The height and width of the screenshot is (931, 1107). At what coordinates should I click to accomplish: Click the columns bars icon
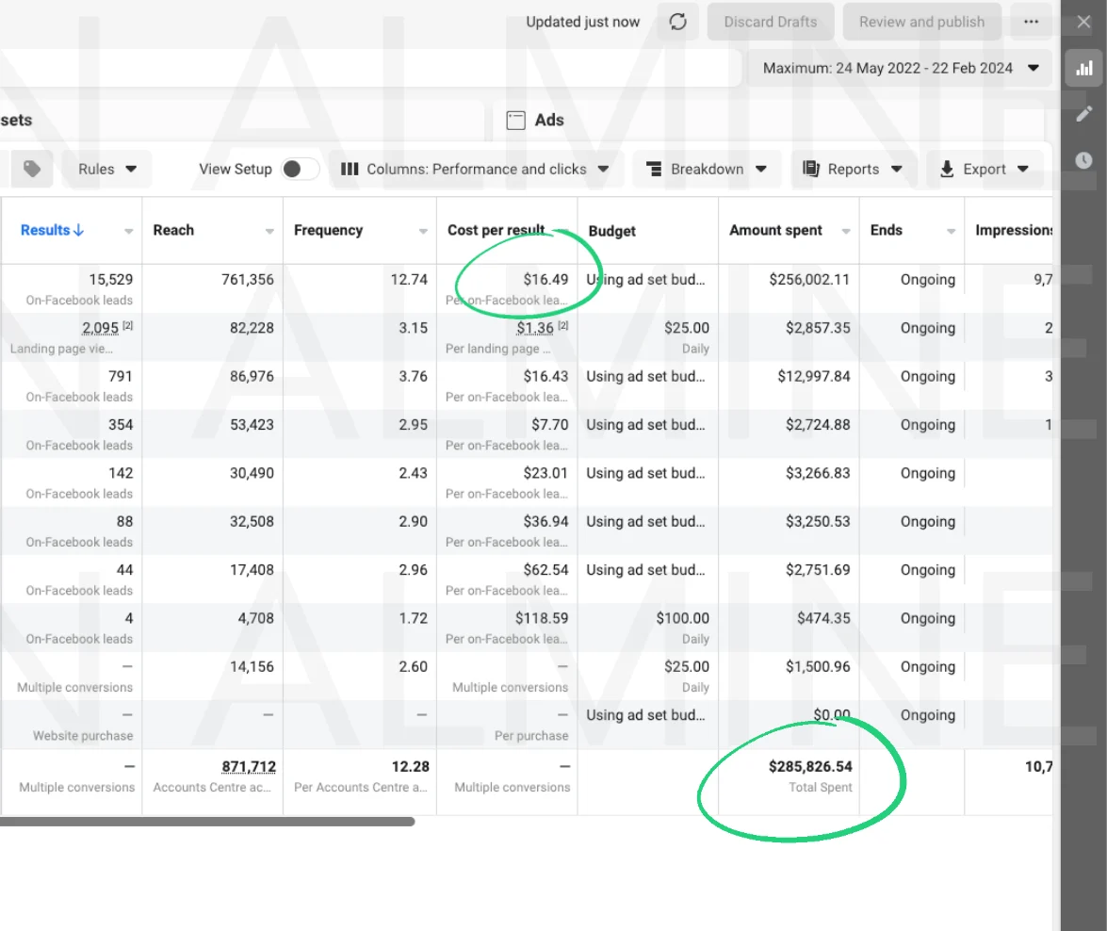click(x=350, y=169)
